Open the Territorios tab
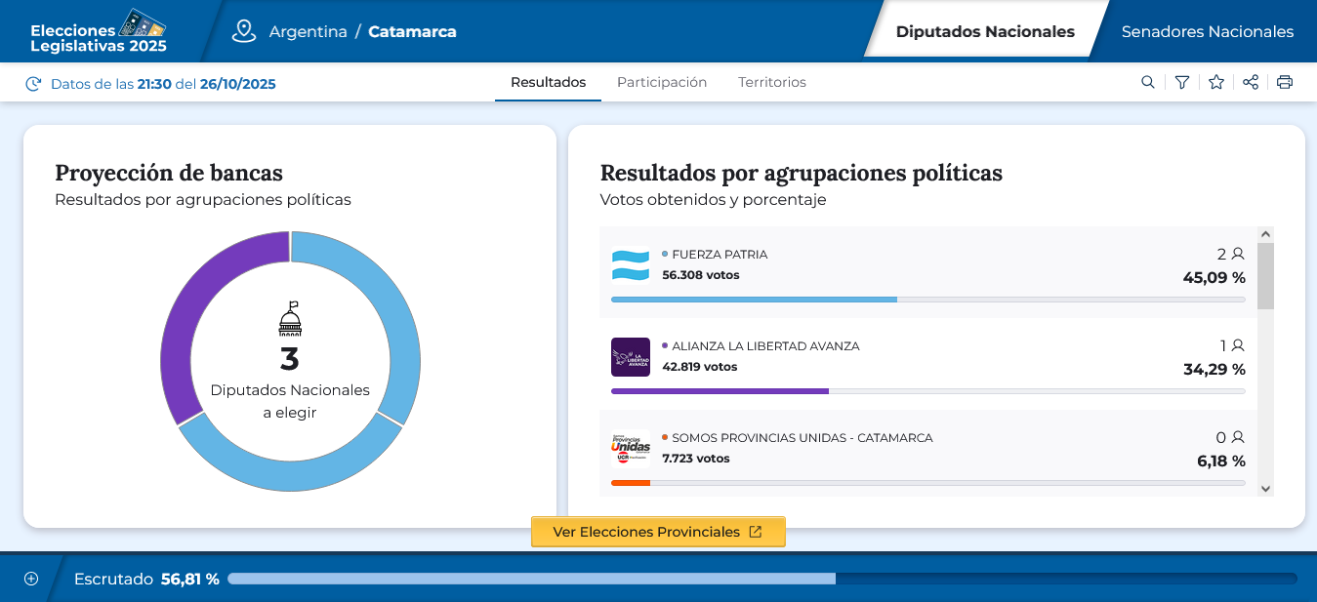The height and width of the screenshot is (602, 1317). (772, 83)
